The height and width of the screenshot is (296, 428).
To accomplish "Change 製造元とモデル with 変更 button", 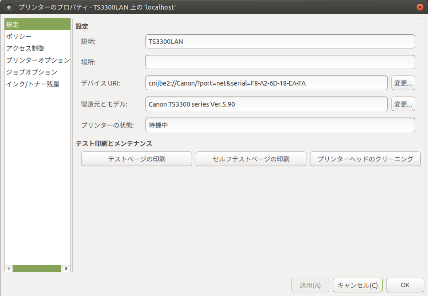I will [403, 104].
